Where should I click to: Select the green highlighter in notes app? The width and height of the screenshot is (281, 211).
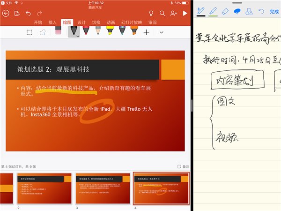(213, 11)
